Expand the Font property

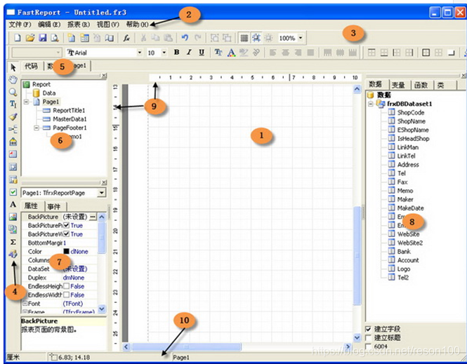(25, 303)
